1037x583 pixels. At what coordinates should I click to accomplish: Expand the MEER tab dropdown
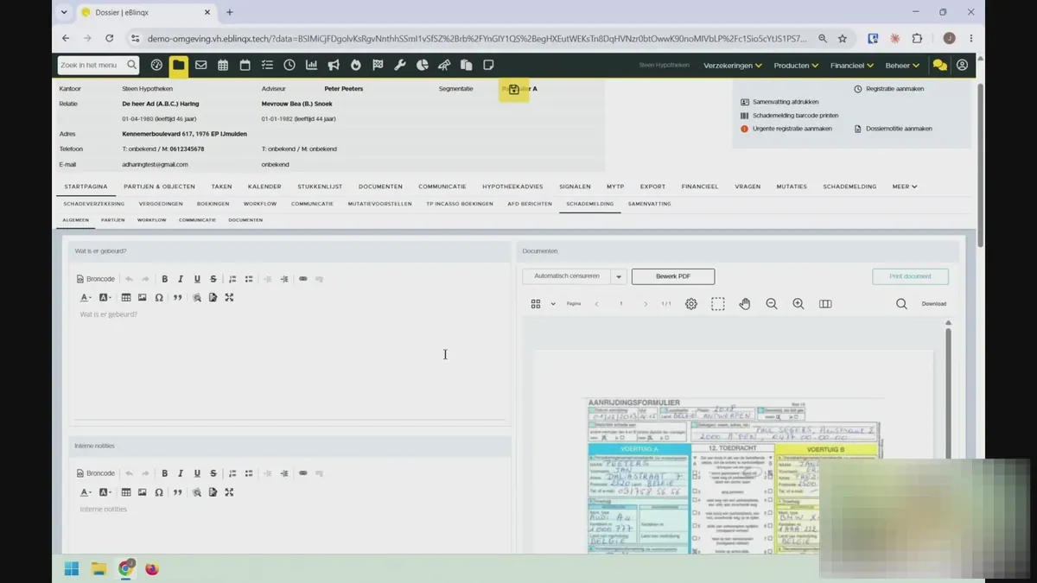coord(906,187)
